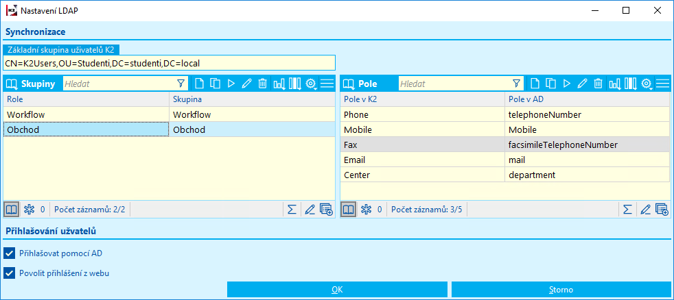Open the gear settings dropdown in Pole toolbar
Screen dimensions: 674x300
coord(647,84)
